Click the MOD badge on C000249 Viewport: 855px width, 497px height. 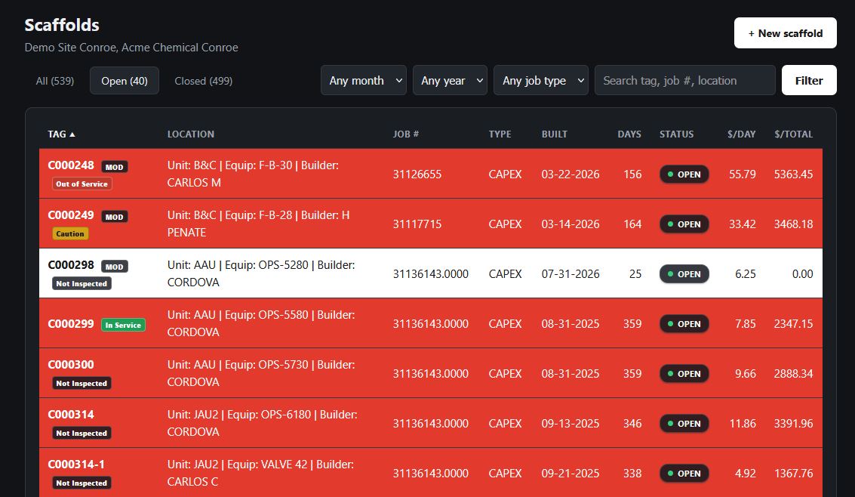coord(115,217)
